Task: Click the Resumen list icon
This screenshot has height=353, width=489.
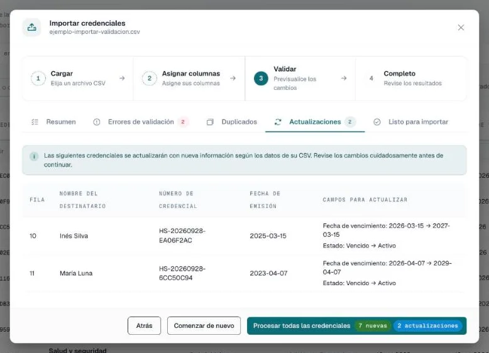Action: 35,122
